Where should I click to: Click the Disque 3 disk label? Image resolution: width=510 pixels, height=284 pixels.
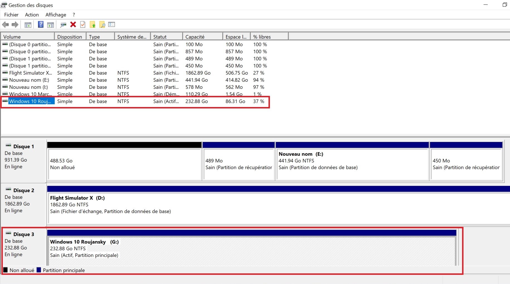pyautogui.click(x=24, y=234)
